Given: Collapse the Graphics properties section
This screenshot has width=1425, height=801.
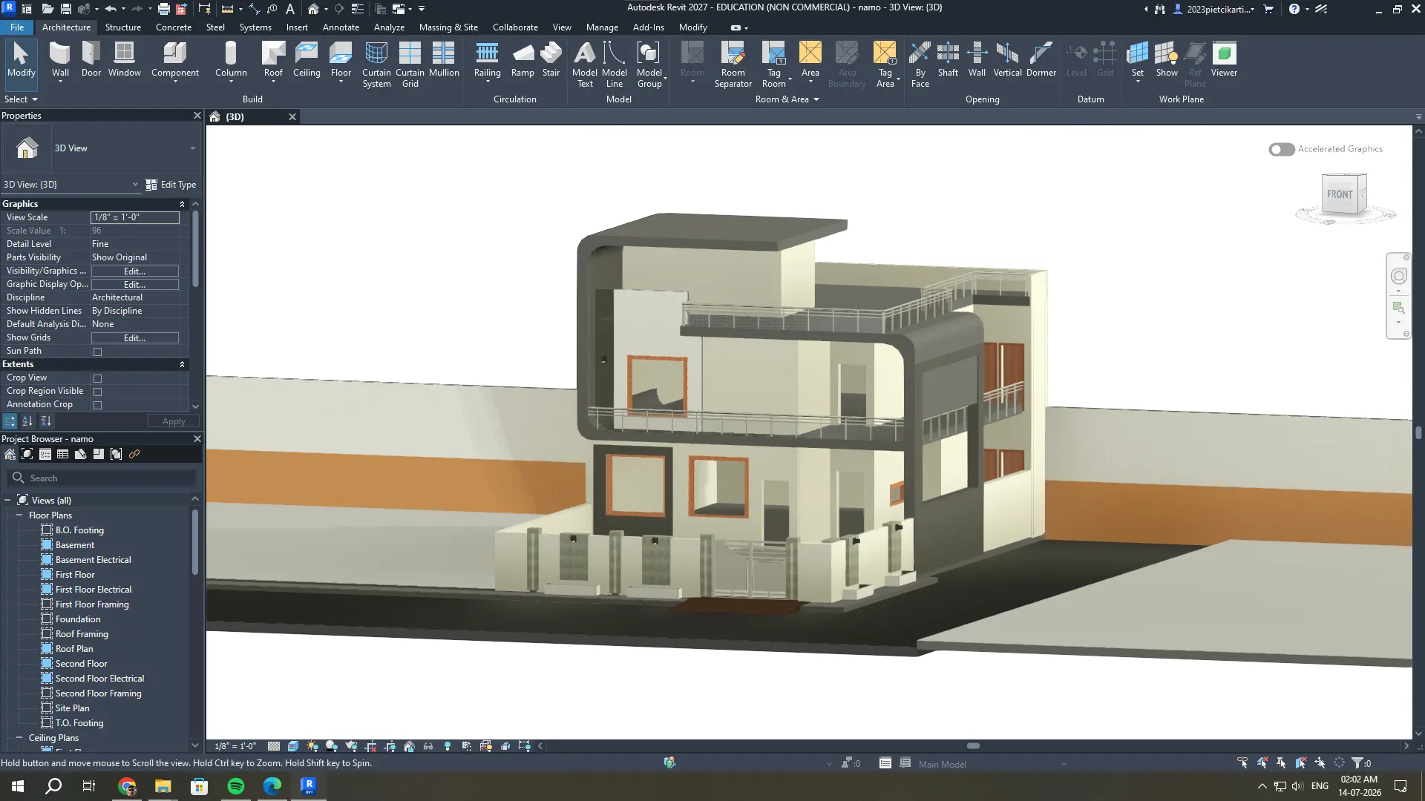Looking at the screenshot, I should 182,204.
